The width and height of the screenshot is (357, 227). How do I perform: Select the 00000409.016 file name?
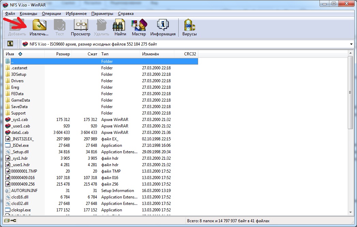[23, 178]
